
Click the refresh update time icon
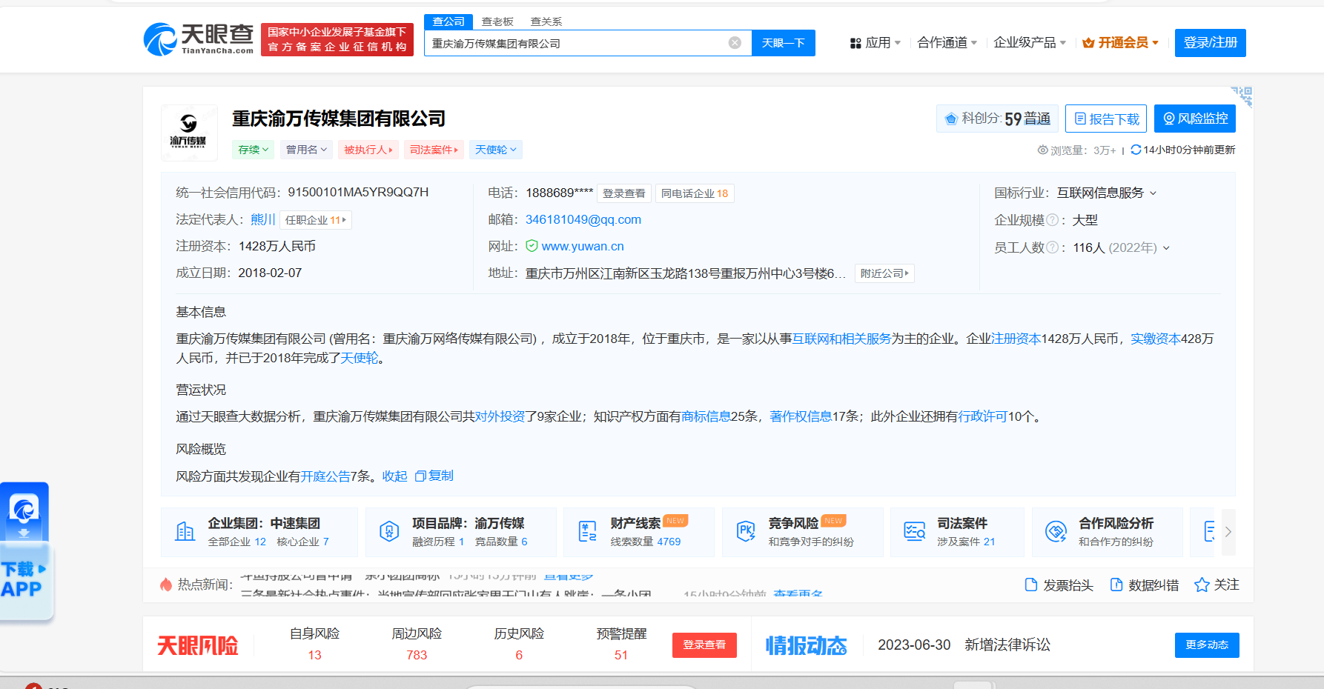pos(1136,150)
